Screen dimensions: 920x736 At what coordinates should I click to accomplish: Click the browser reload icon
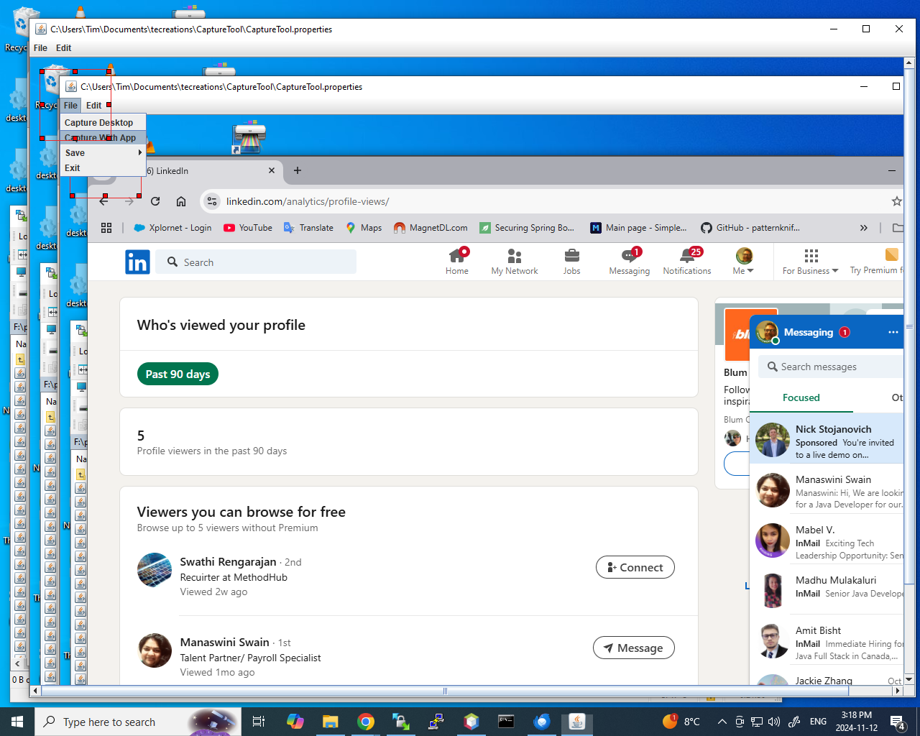click(155, 202)
